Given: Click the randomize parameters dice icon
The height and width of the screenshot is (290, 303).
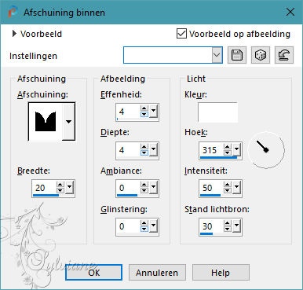Looking at the screenshot, I should point(261,55).
